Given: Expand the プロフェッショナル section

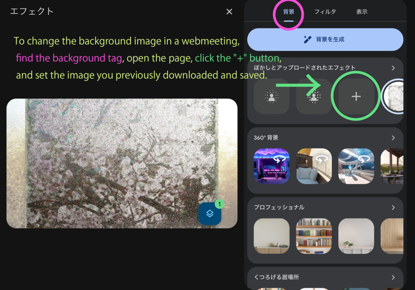Looking at the screenshot, I should tap(393, 207).
